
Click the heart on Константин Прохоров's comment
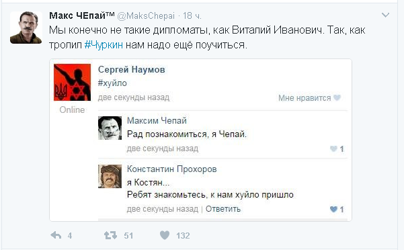[x=333, y=209]
